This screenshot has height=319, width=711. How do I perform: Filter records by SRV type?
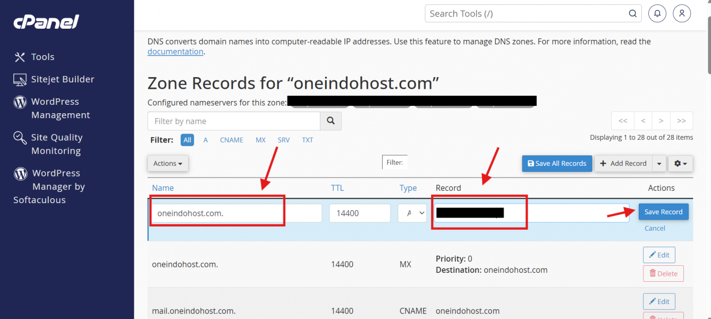click(284, 140)
